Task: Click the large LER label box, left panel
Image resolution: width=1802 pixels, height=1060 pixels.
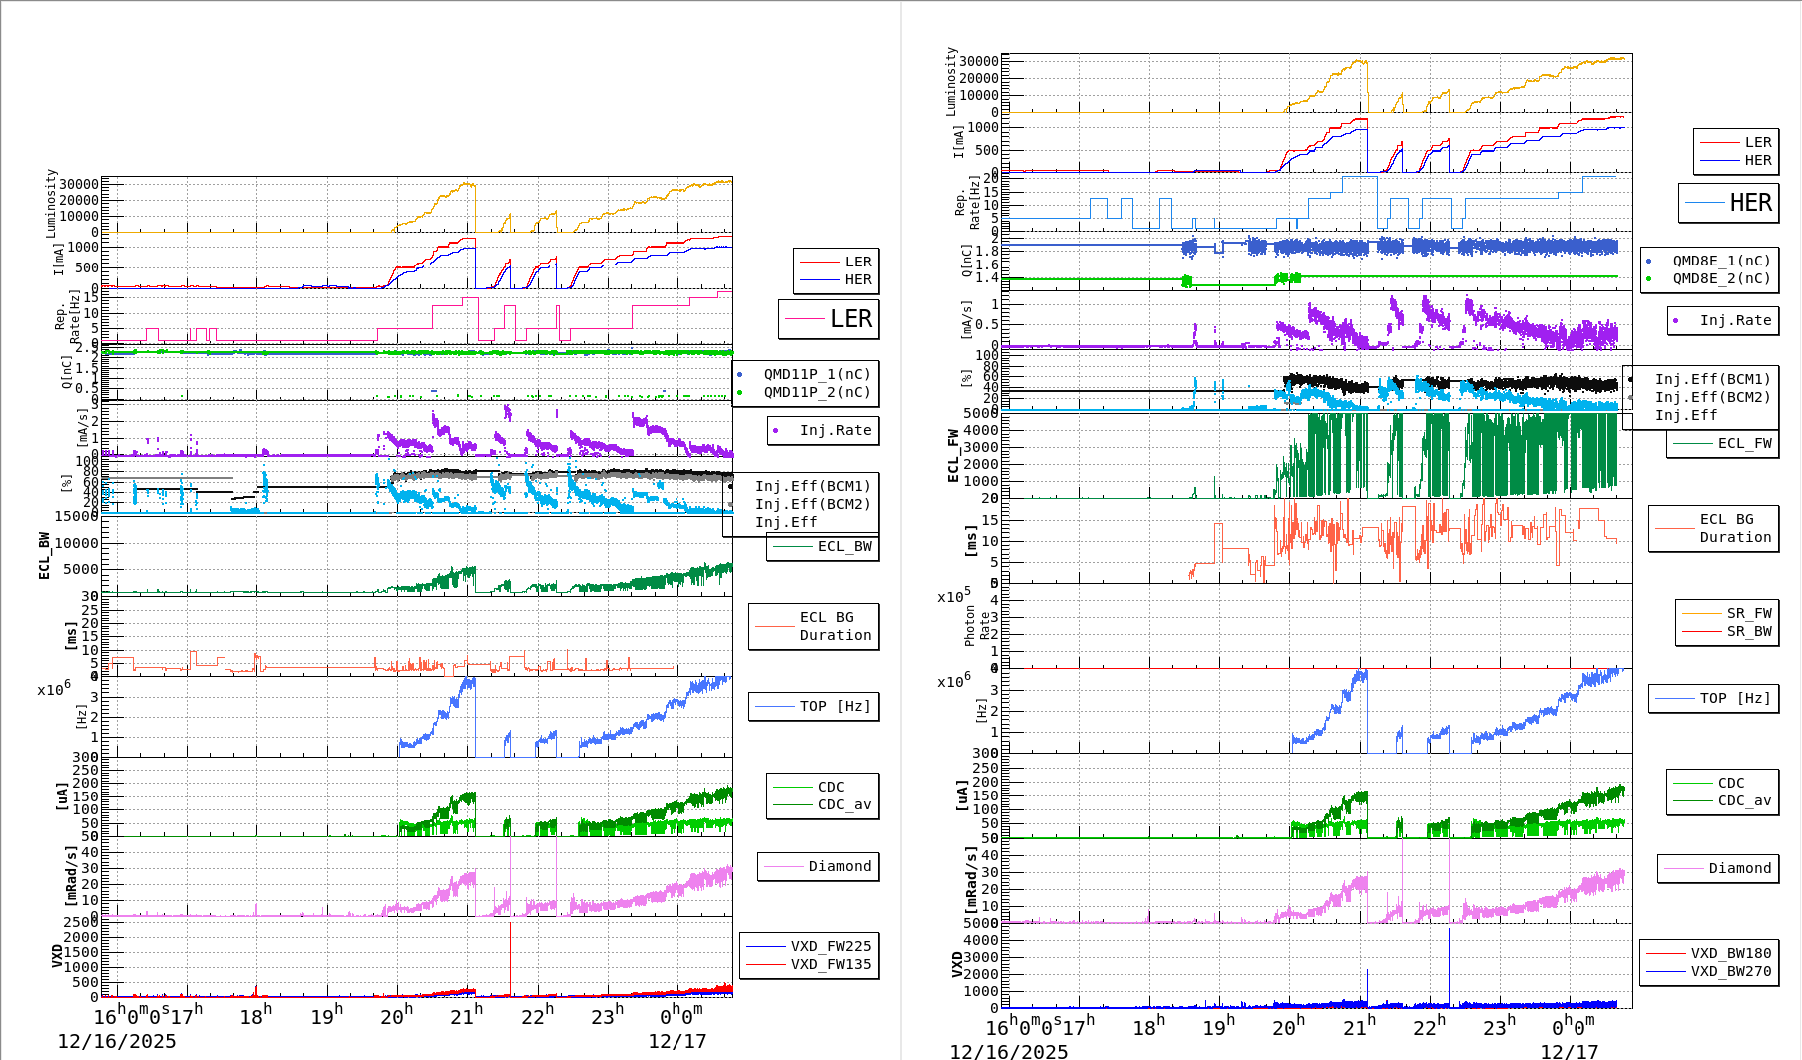Action: point(828,319)
